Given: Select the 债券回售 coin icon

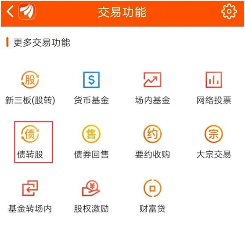Looking at the screenshot, I should pyautogui.click(x=91, y=134).
